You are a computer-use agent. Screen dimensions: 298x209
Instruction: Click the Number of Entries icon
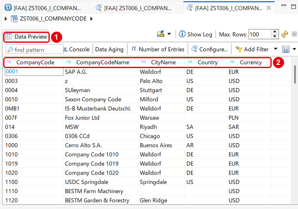coord(134,49)
